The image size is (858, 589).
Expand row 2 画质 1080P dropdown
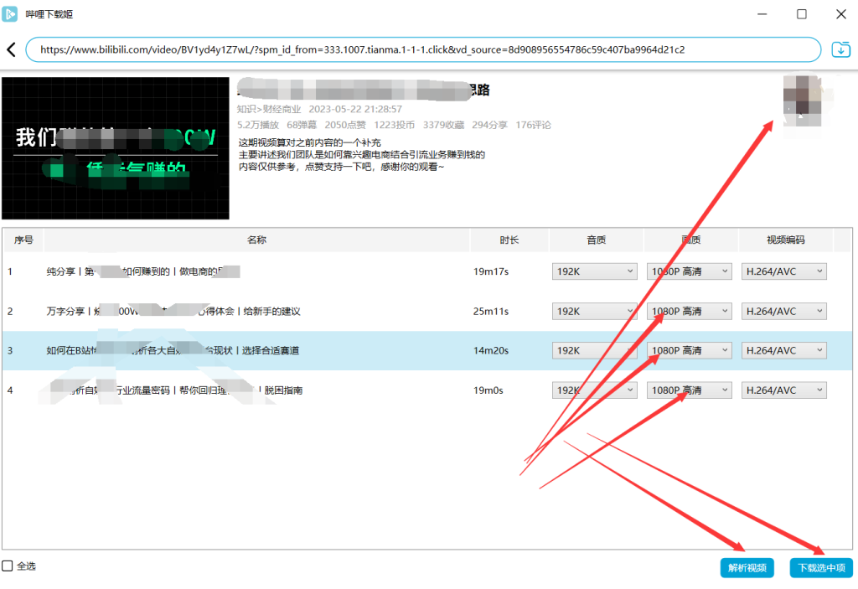pos(690,311)
